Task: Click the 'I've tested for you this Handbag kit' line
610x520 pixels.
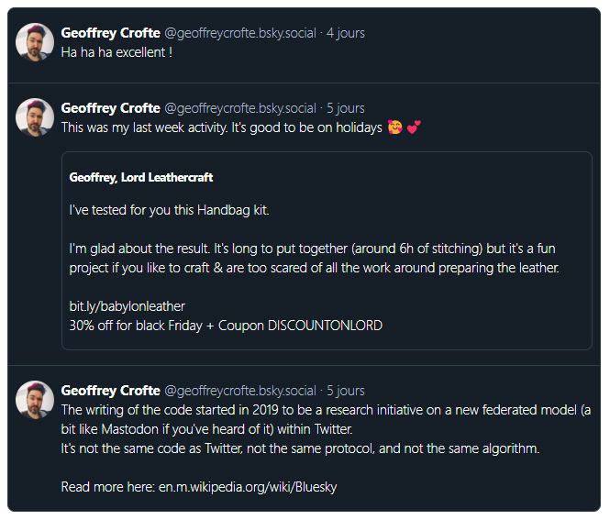Action: pyautogui.click(x=170, y=211)
